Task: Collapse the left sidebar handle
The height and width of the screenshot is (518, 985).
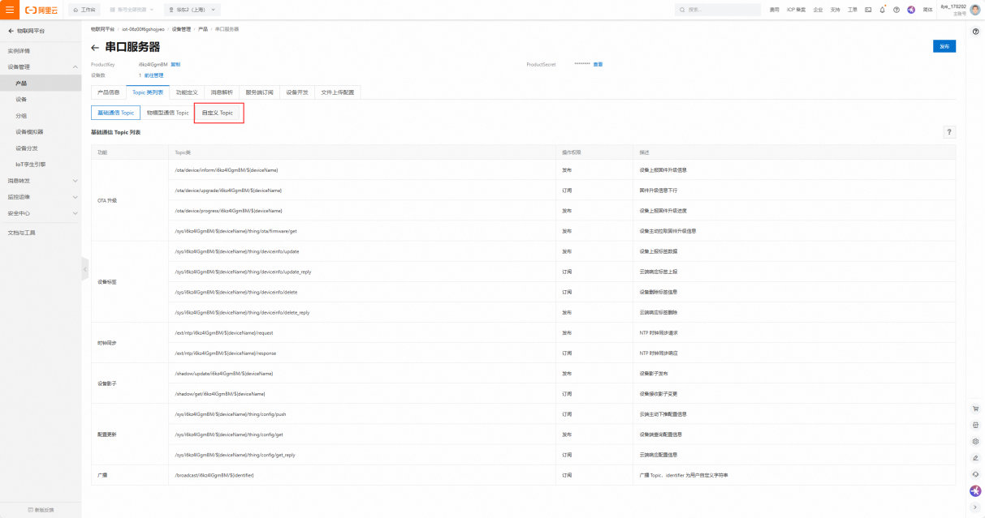Action: (84, 269)
